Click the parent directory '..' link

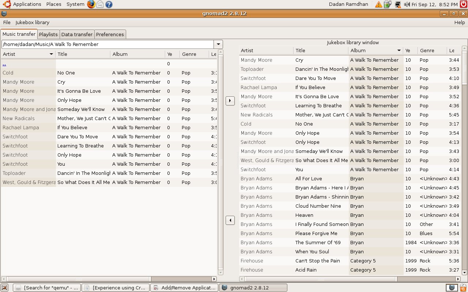(4, 64)
